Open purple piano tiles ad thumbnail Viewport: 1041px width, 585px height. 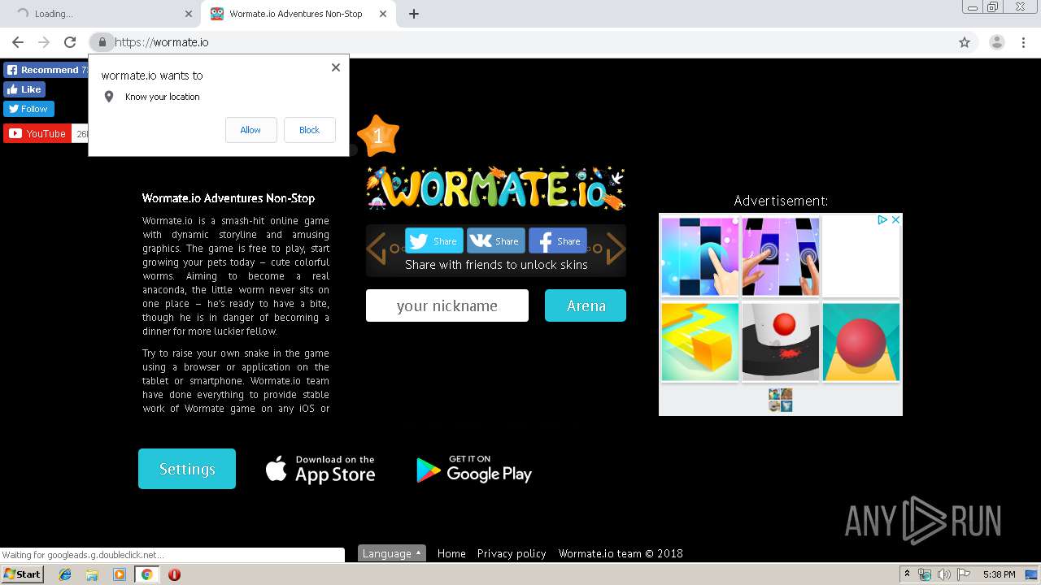[x=781, y=257]
